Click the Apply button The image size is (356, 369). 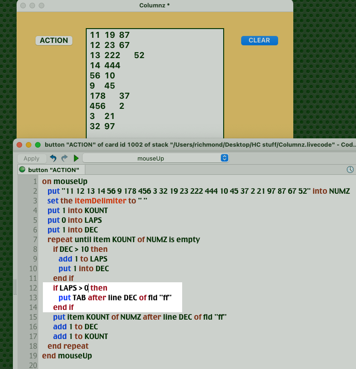pyautogui.click(x=31, y=158)
